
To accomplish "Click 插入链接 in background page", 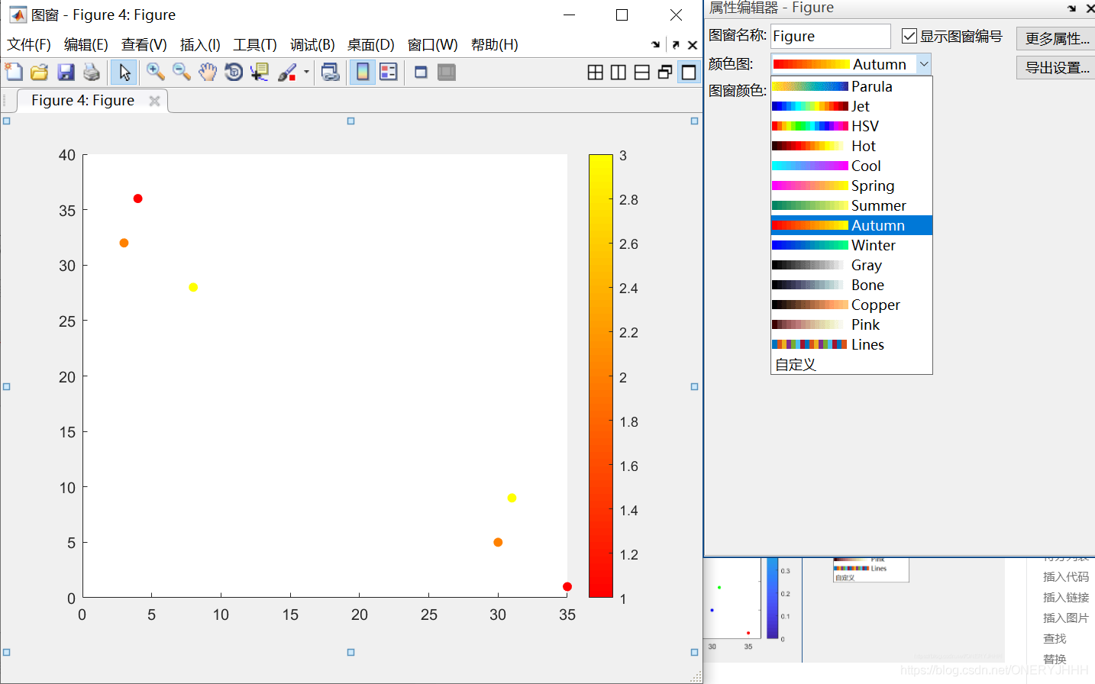I will pyautogui.click(x=1066, y=598).
